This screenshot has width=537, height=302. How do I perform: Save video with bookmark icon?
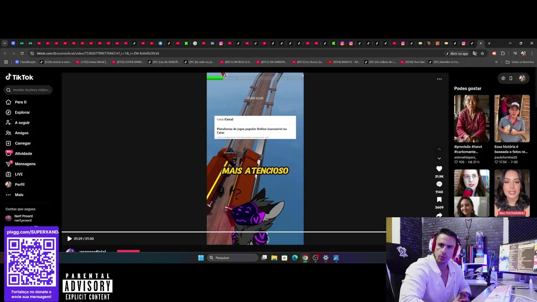pyautogui.click(x=439, y=200)
